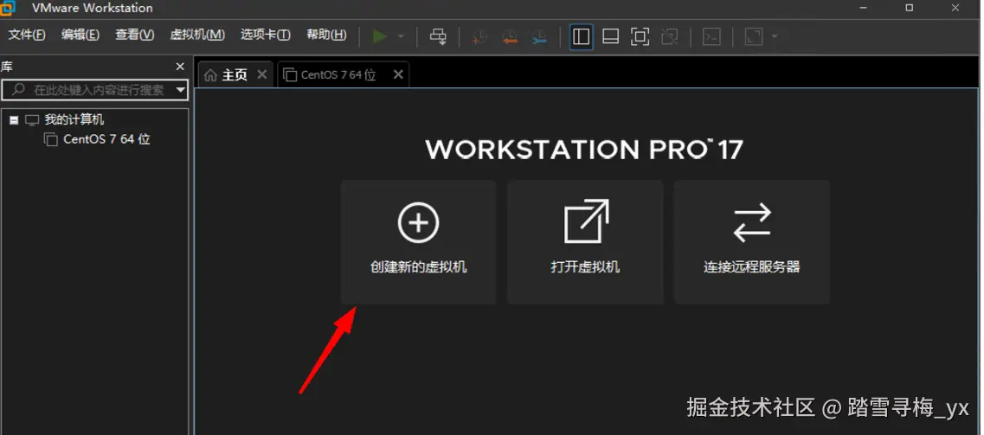Open the snapshot manager wrench-clock icon
This screenshot has height=435, width=984.
[x=539, y=37]
